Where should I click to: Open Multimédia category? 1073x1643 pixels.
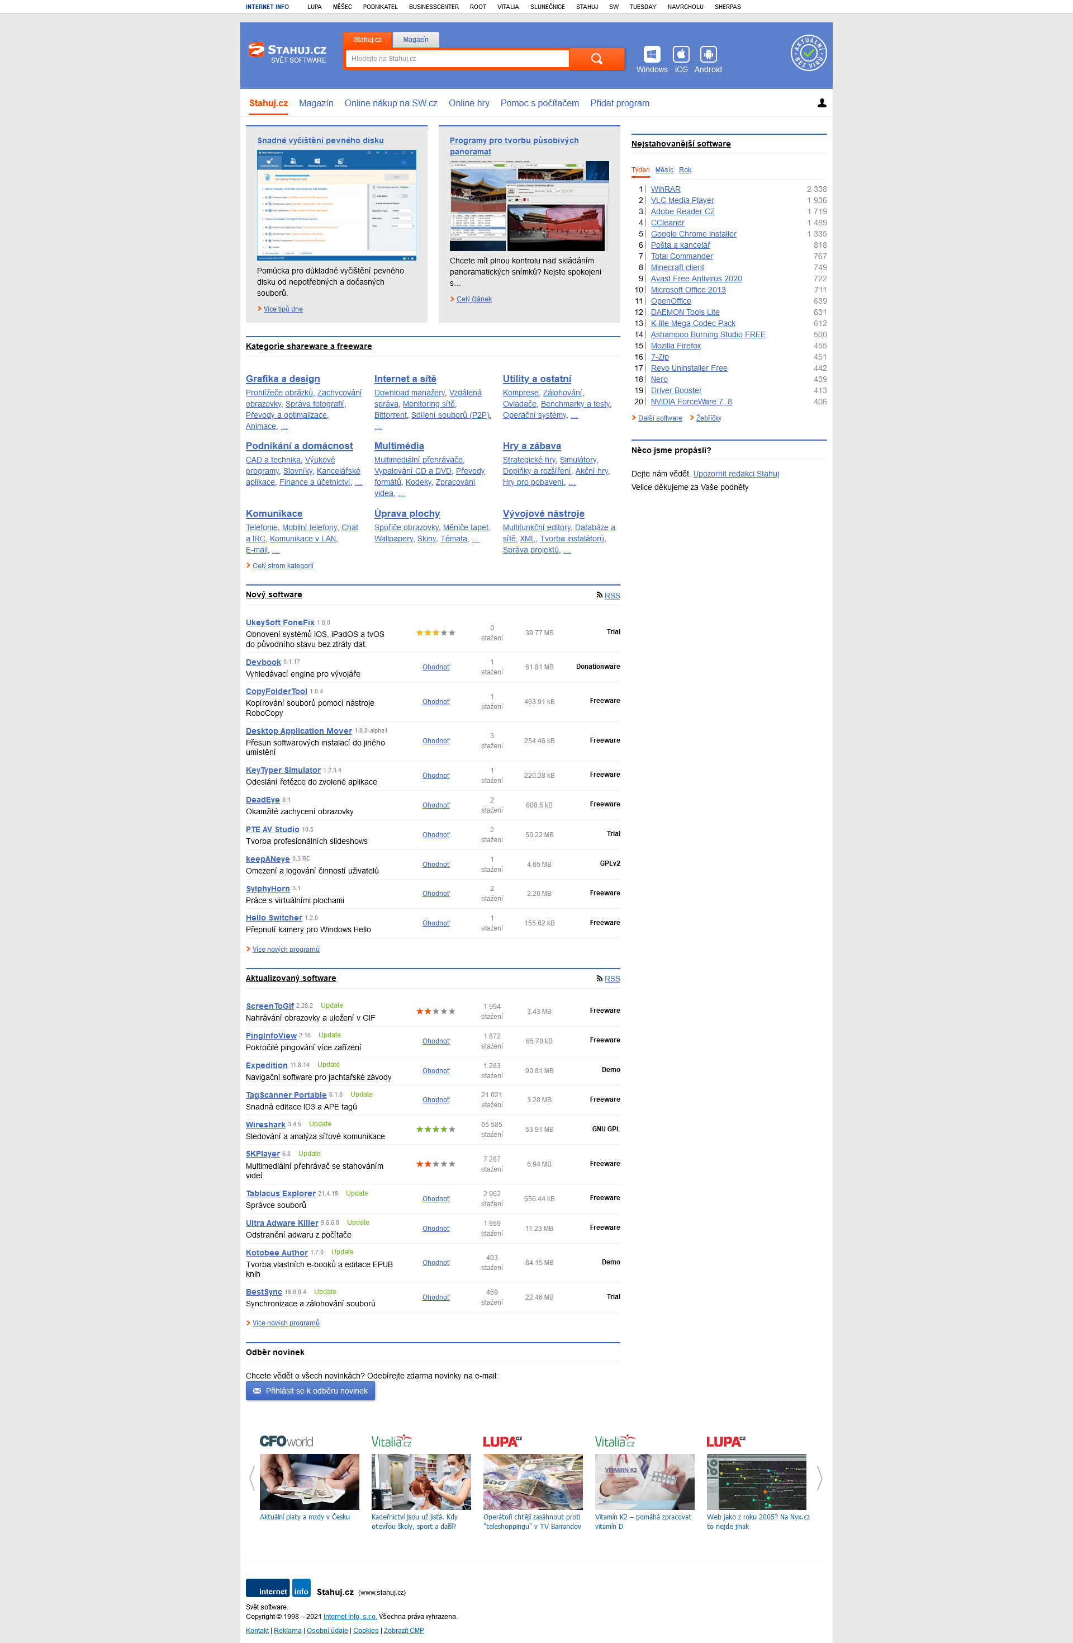point(399,446)
